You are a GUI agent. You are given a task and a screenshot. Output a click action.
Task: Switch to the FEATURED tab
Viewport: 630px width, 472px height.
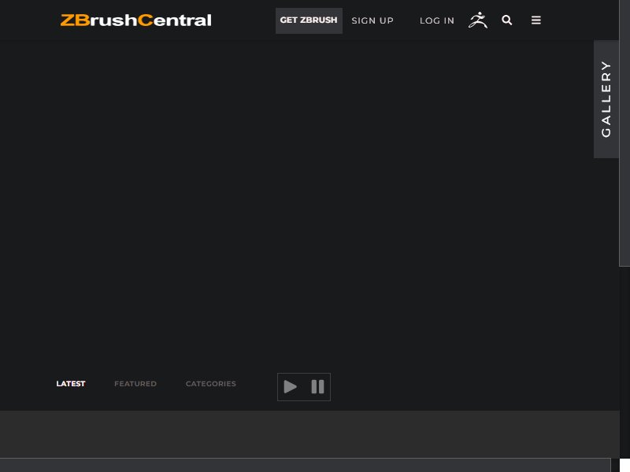tap(135, 384)
